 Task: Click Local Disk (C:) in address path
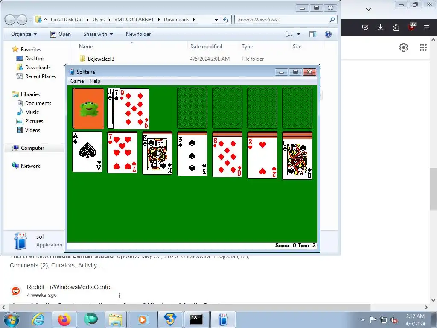(x=67, y=20)
